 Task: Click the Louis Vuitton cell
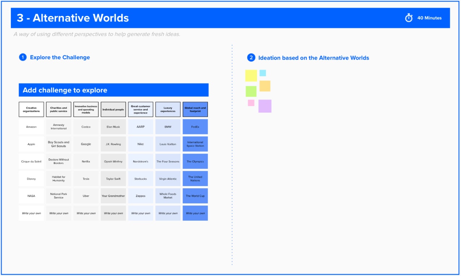tap(168, 144)
